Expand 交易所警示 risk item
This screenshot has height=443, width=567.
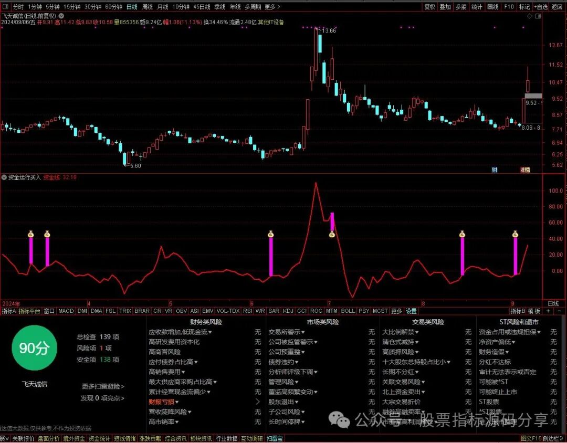coord(287,332)
